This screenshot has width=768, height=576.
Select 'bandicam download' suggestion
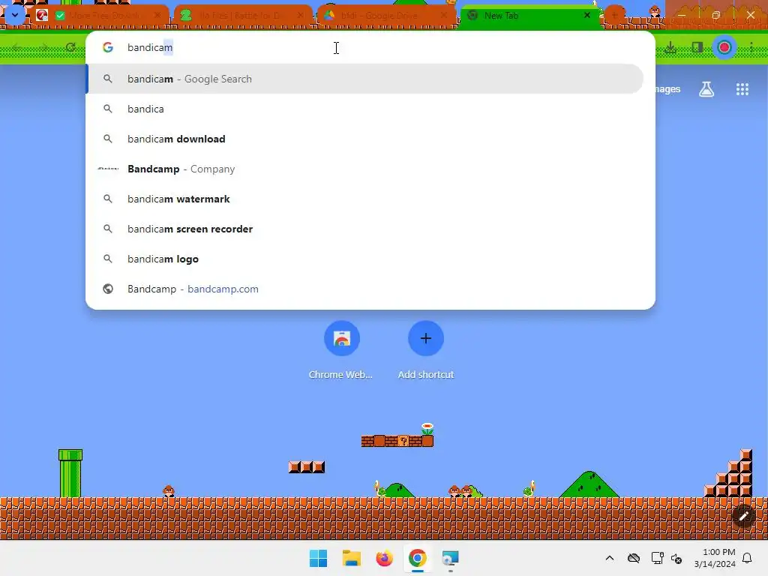pos(365,139)
